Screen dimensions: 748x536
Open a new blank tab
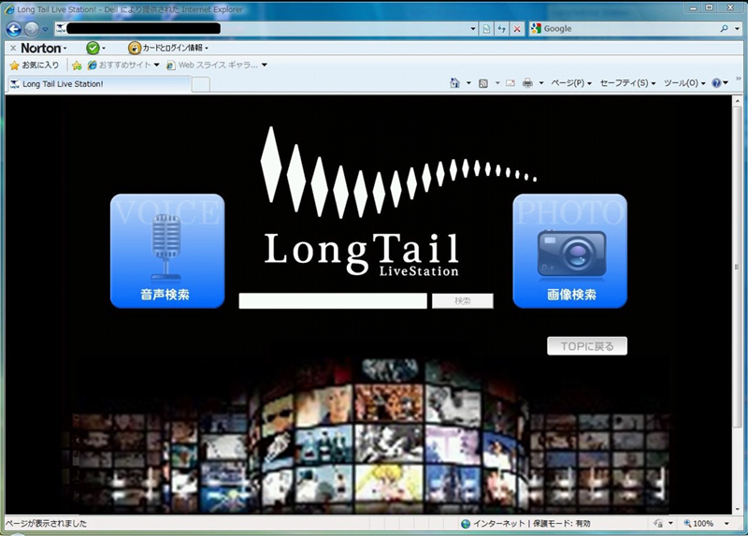[201, 84]
